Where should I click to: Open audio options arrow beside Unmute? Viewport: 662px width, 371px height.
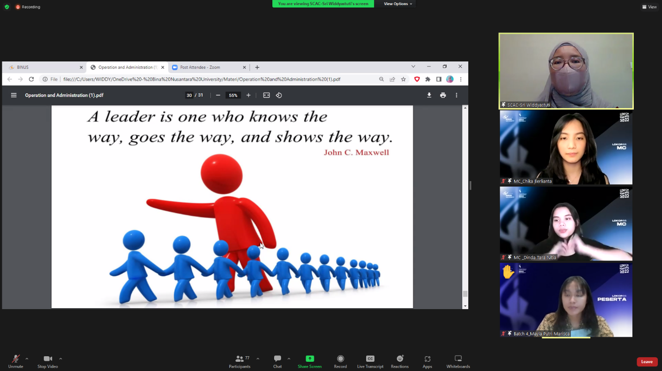click(x=27, y=359)
